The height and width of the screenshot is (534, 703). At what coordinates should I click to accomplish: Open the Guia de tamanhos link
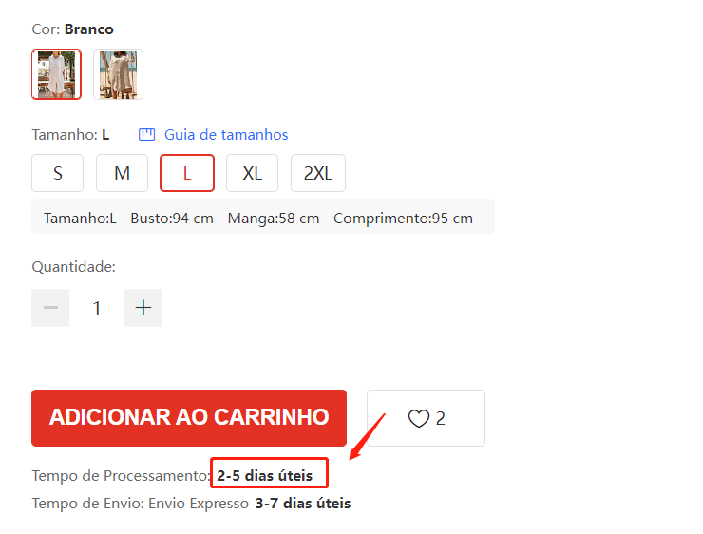coord(226,135)
